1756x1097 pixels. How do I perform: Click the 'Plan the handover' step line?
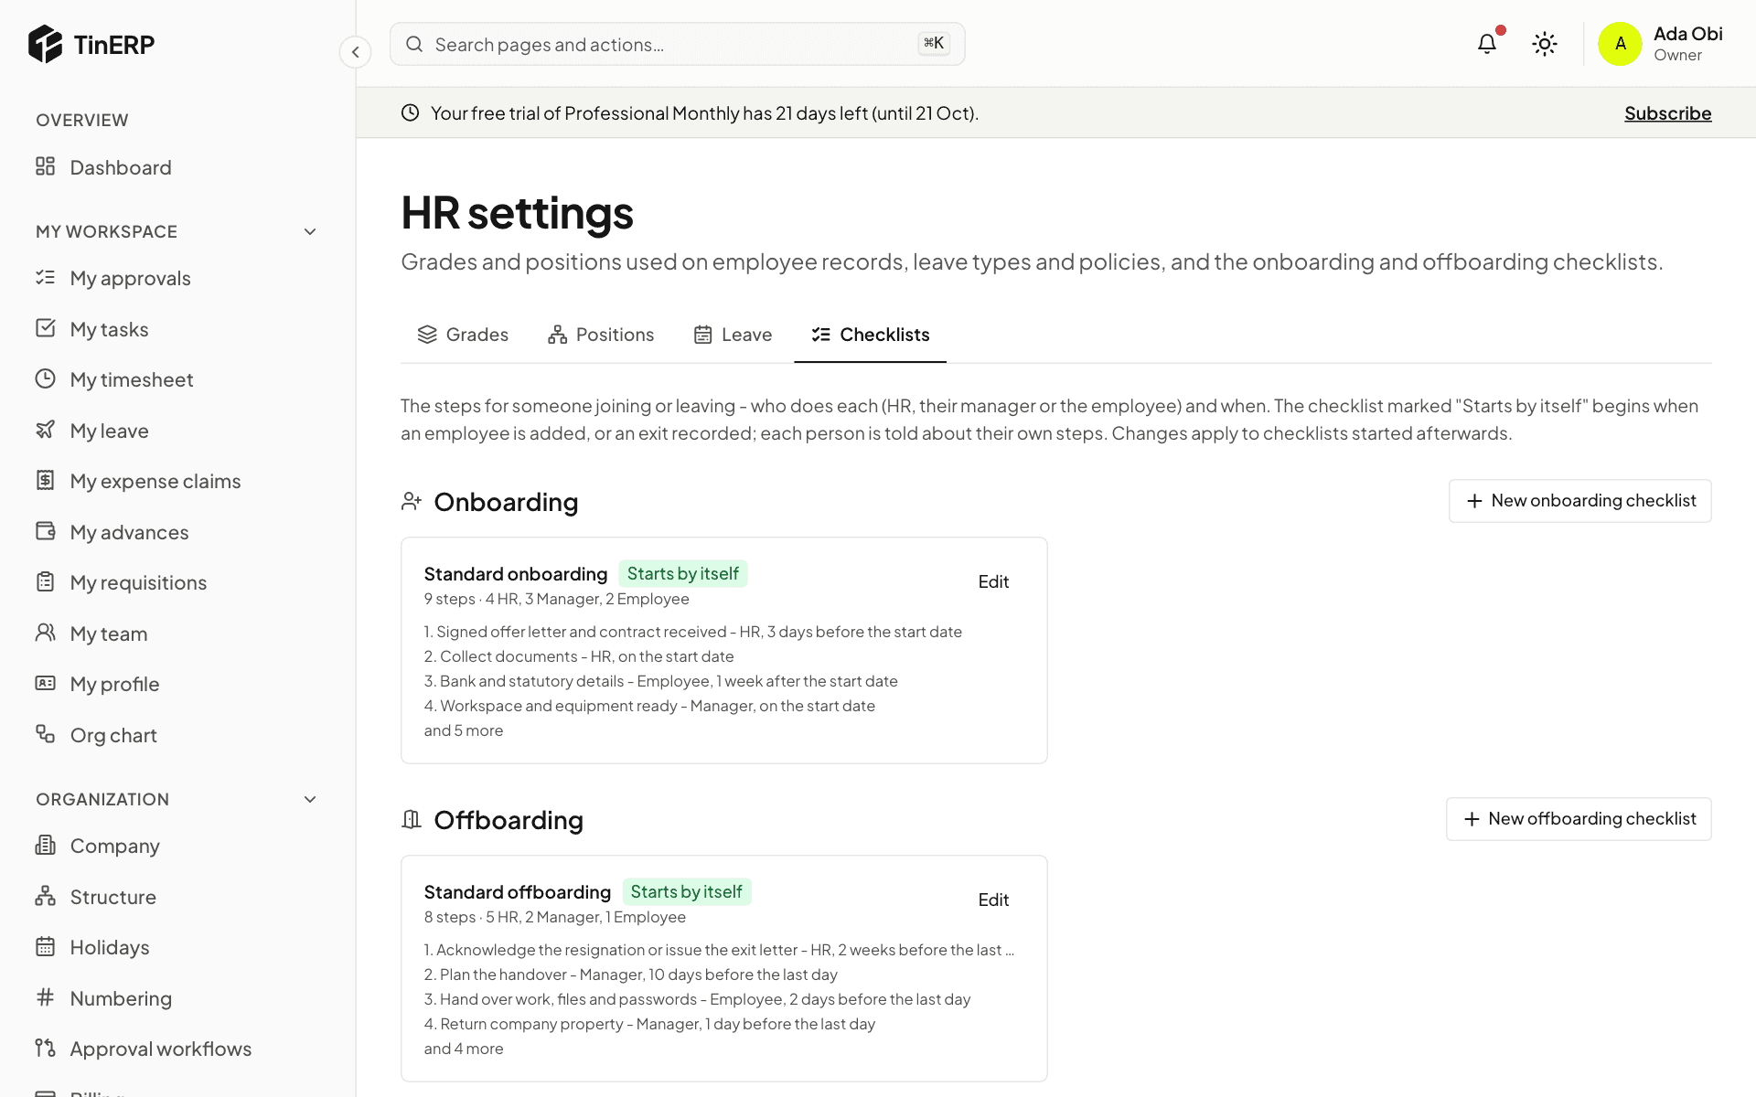(x=631, y=975)
